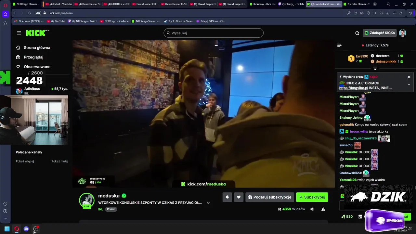This screenshot has width=416, height=234.
Task: Open Opera sidebar home icon
Action: point(5,14)
